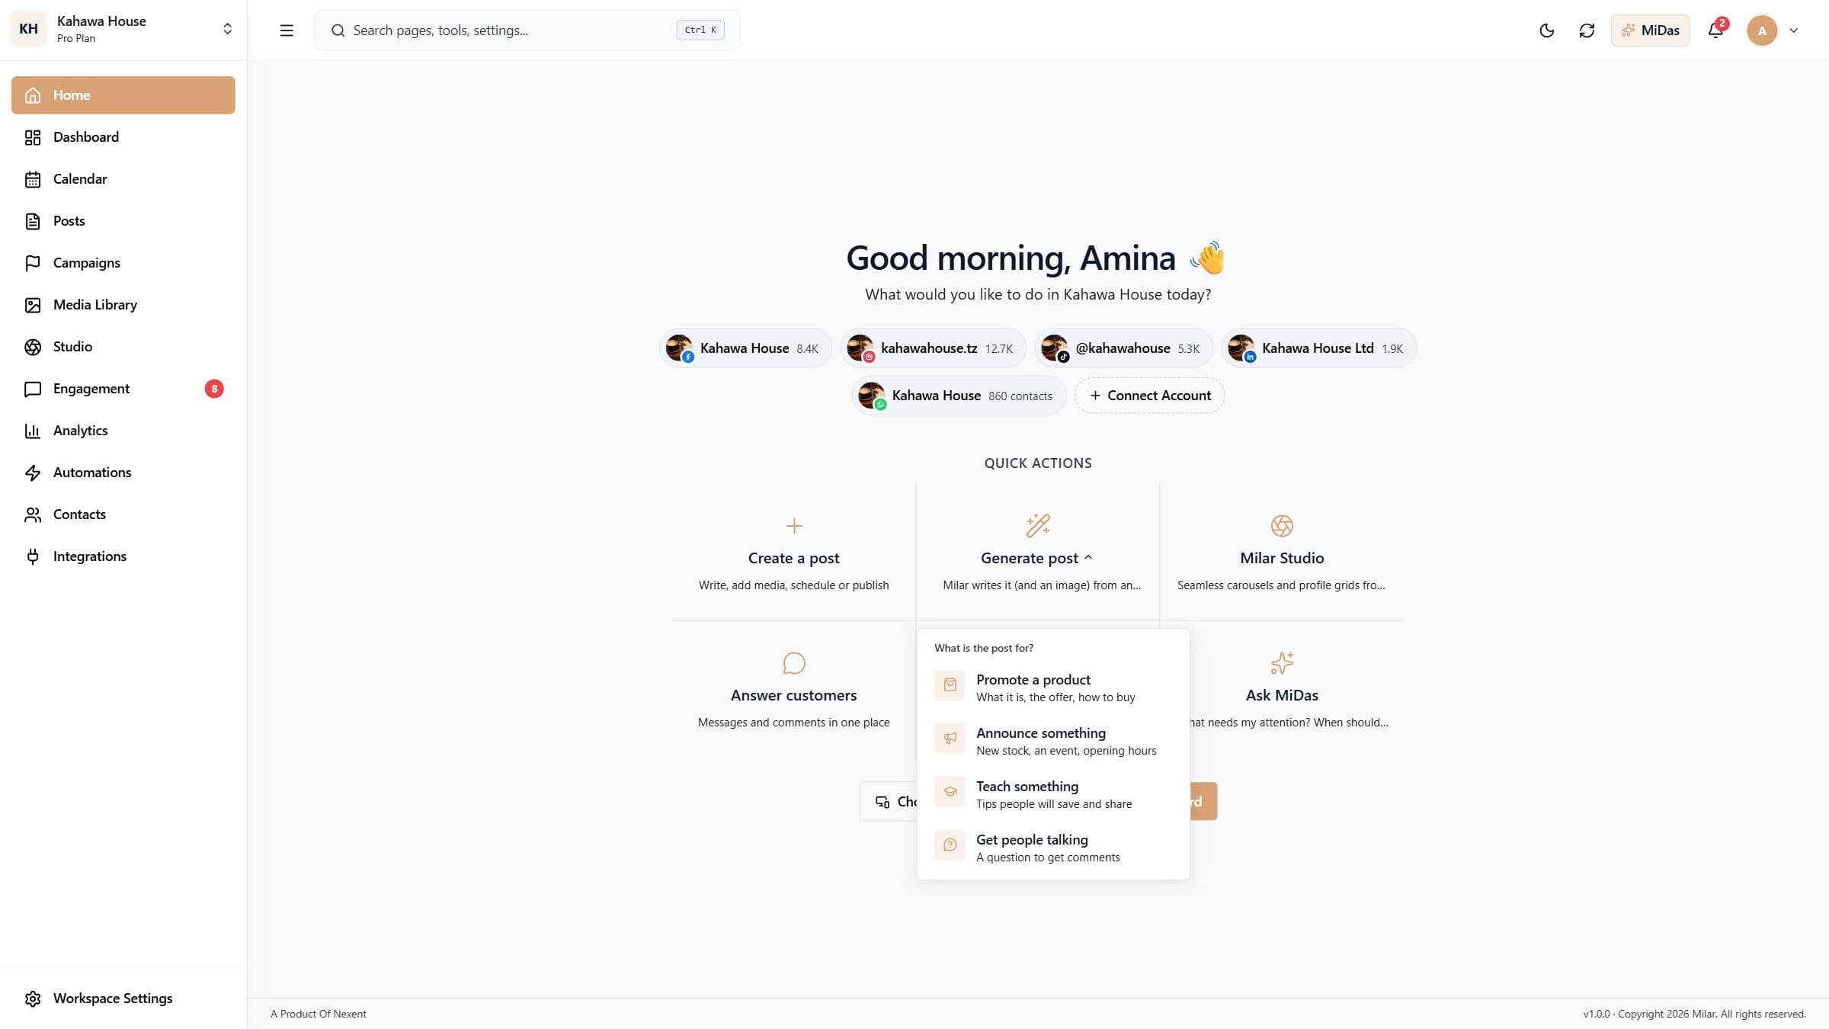Viewport: 1829px width, 1029px height.
Task: Choose Teach something option
Action: coord(1052,794)
